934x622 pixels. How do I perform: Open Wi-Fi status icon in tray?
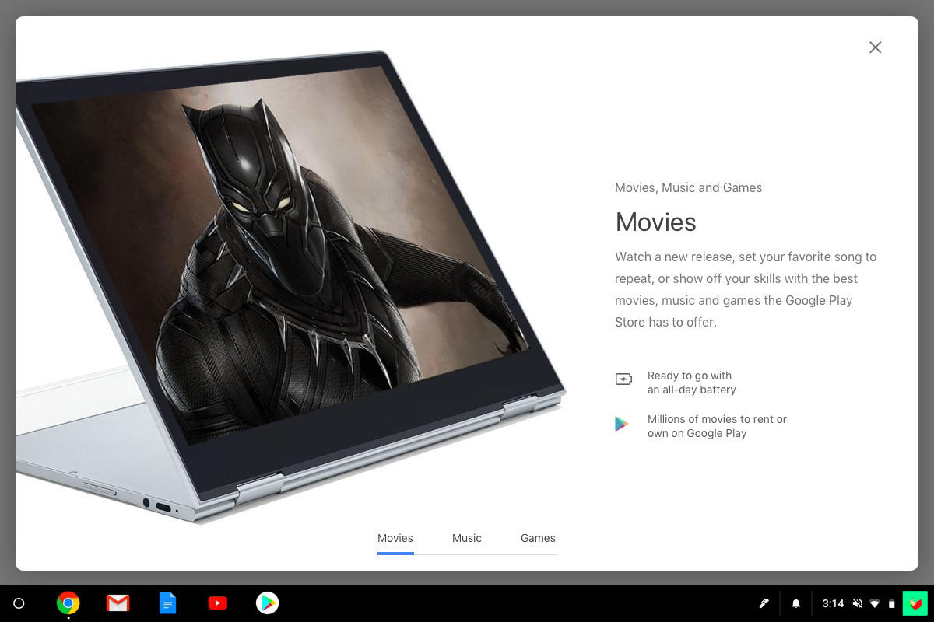[875, 603]
